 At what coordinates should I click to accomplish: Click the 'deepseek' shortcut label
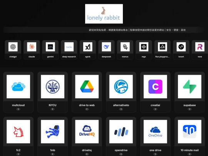click(106, 57)
